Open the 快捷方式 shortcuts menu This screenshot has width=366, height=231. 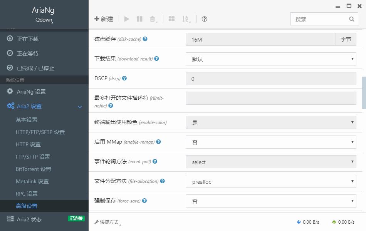point(107,222)
